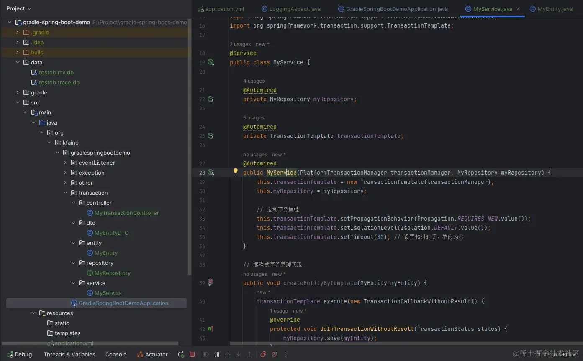583x361 pixels.
Task: Click the yellow lightbulb intention icon
Action: click(236, 171)
